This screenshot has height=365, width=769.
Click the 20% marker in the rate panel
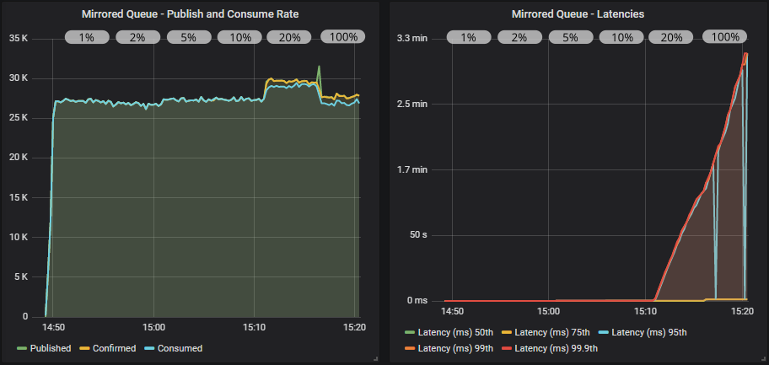pos(290,37)
